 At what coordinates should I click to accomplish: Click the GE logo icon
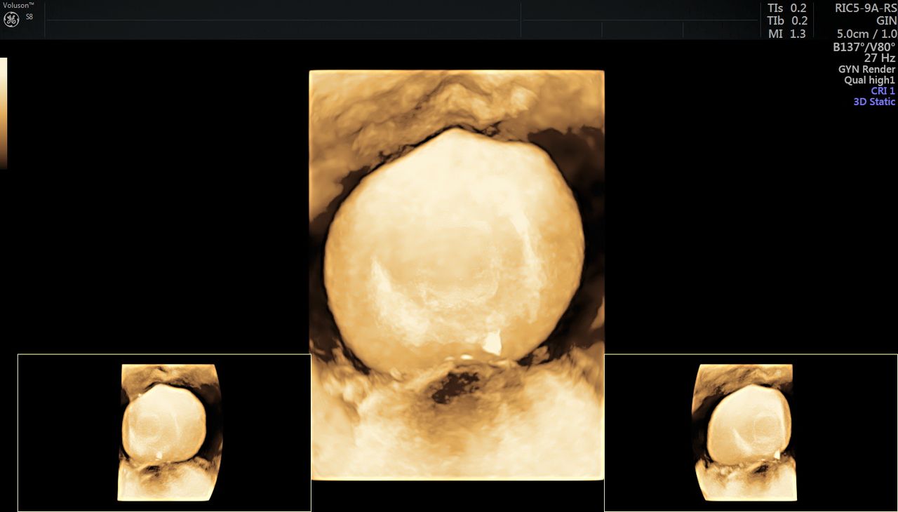click(x=11, y=20)
